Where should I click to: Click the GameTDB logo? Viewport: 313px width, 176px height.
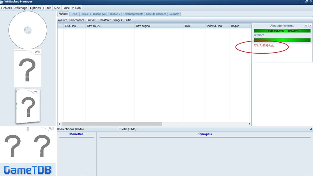point(28,170)
